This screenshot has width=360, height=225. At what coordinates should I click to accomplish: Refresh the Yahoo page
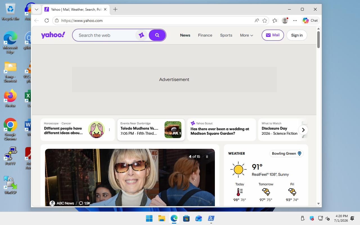pyautogui.click(x=47, y=21)
